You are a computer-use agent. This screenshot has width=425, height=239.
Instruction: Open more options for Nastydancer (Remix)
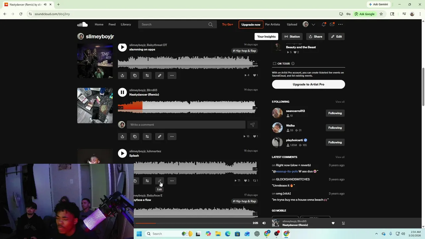[x=172, y=136]
